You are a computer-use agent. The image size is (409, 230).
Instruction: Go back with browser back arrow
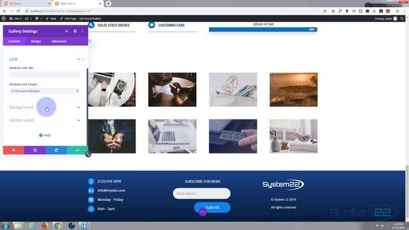click(4, 11)
